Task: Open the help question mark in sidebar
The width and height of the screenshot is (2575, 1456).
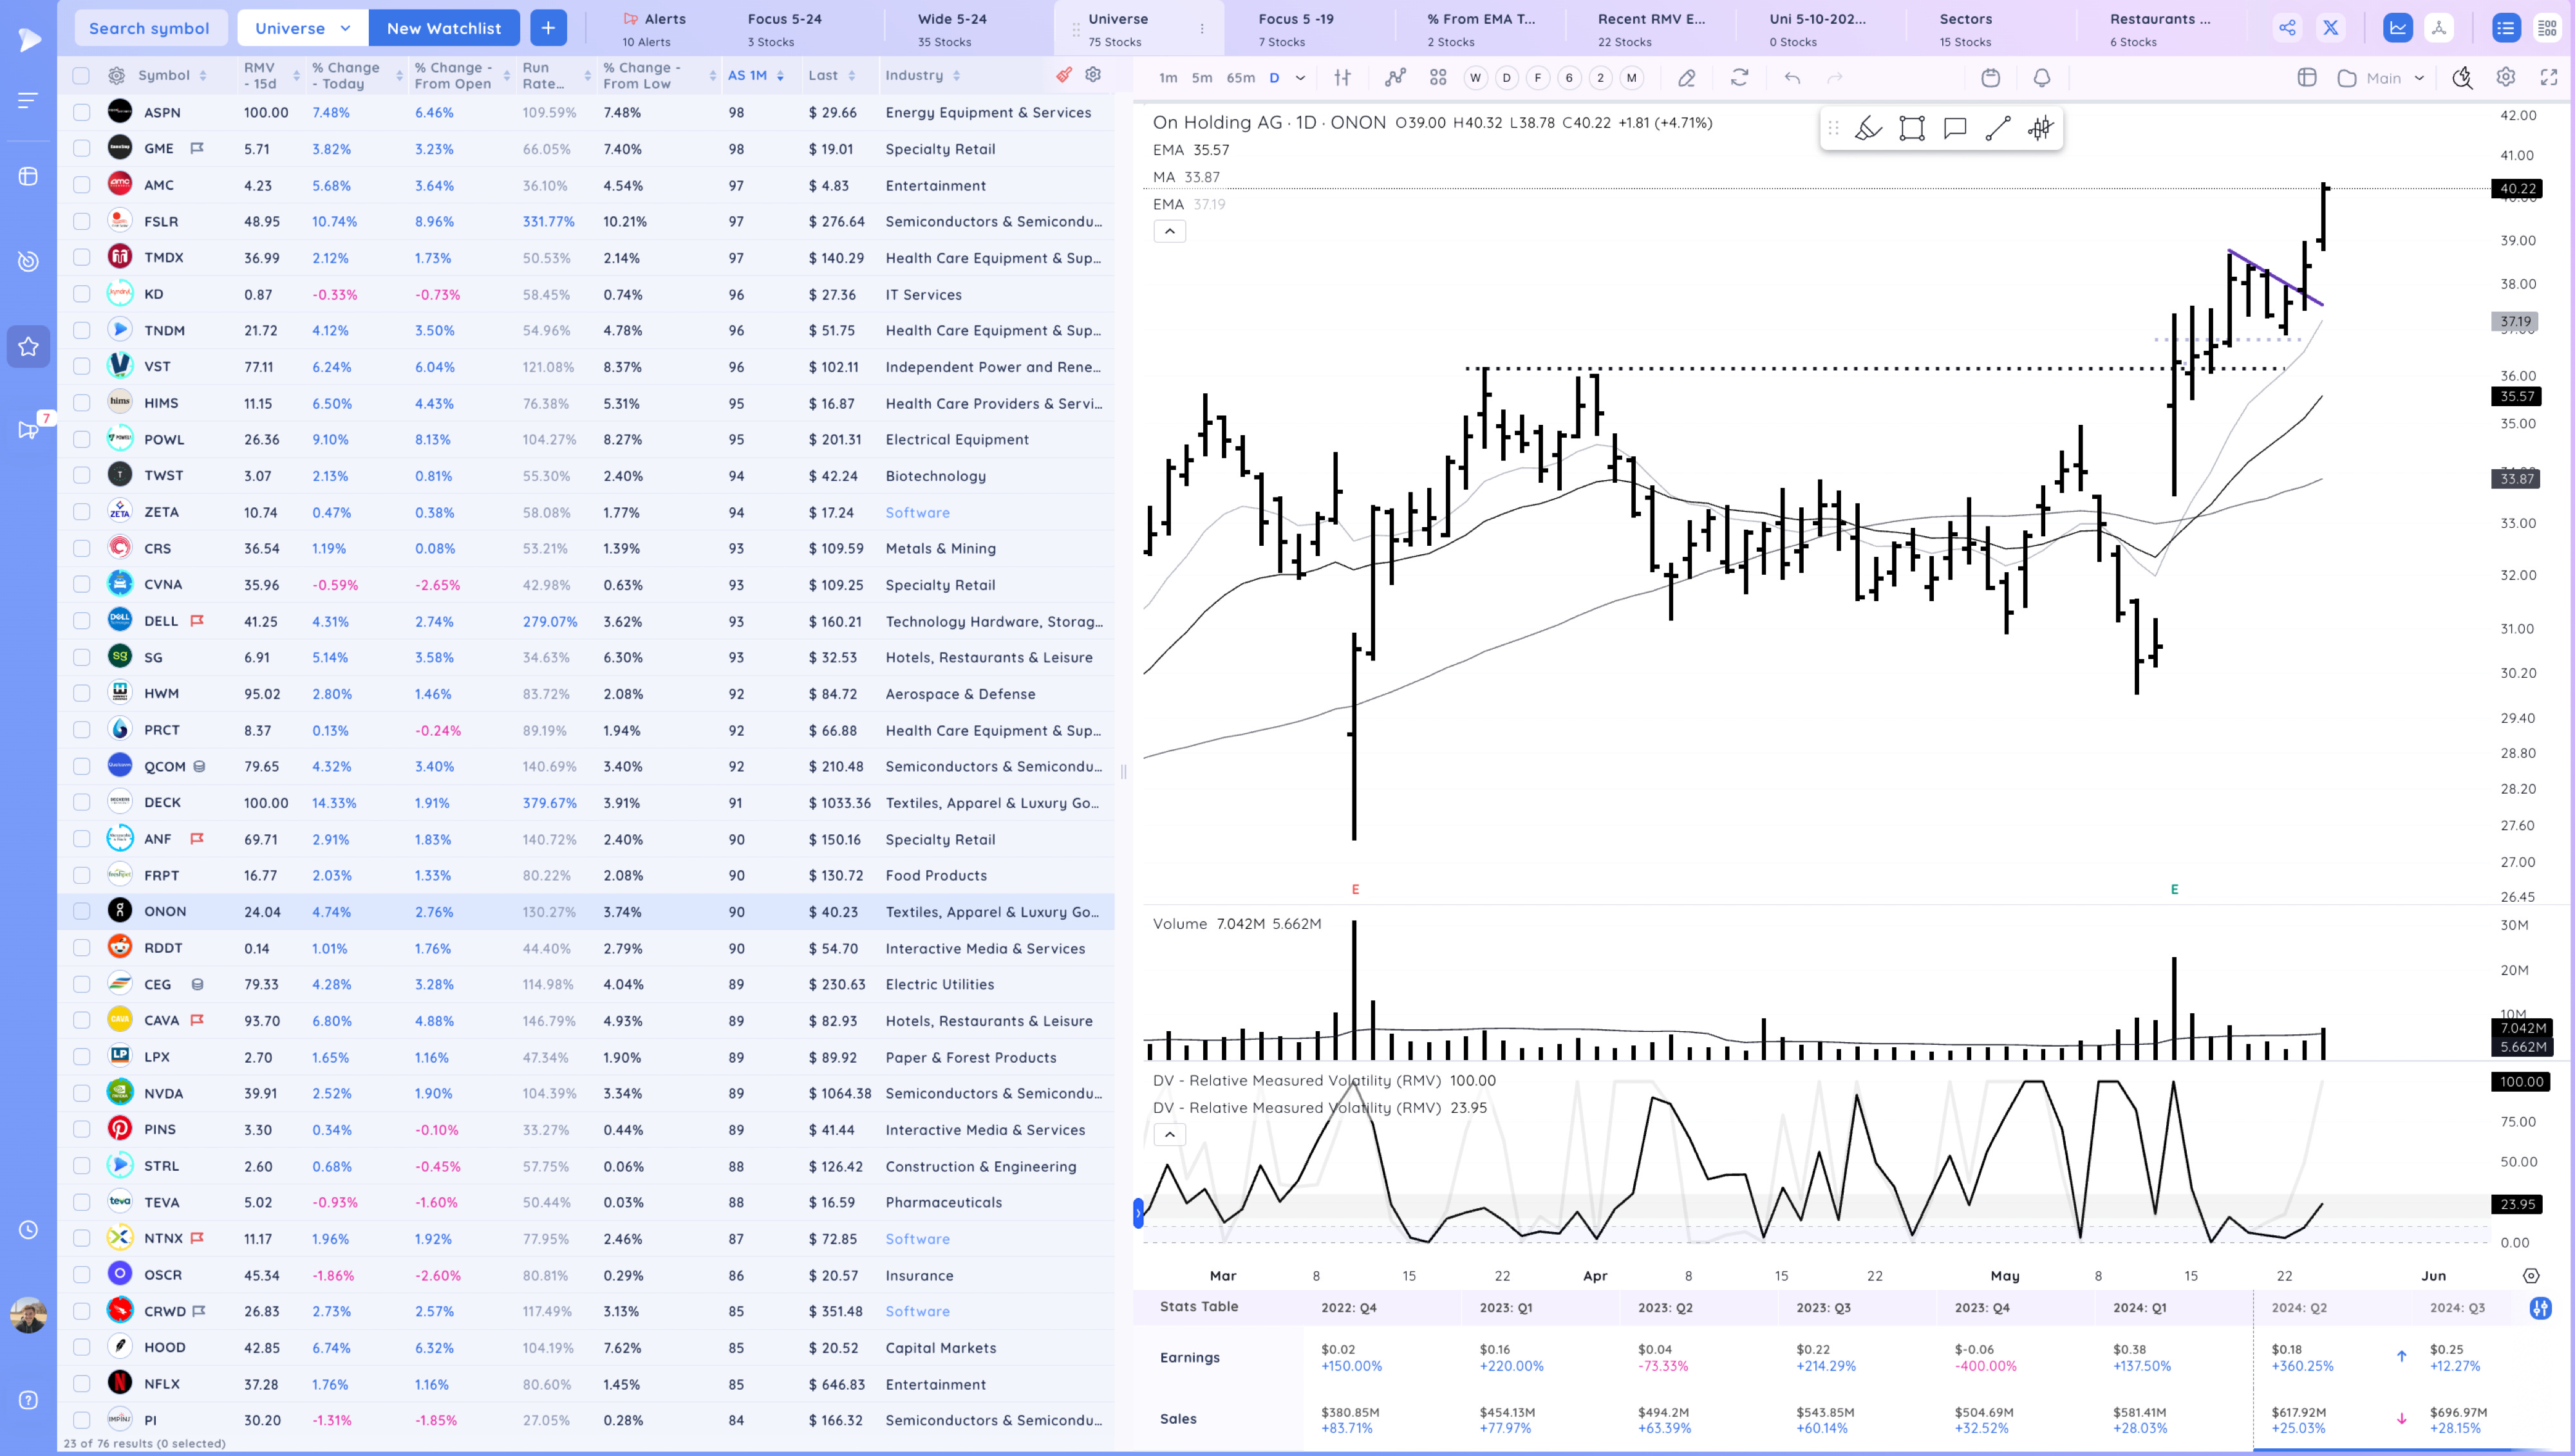Action: [28, 1400]
